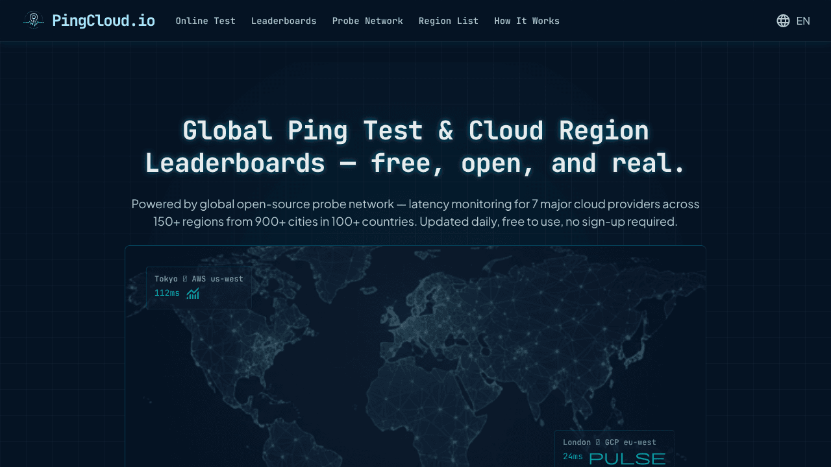
Task: Open the Online Test menu item
Action: coord(206,21)
